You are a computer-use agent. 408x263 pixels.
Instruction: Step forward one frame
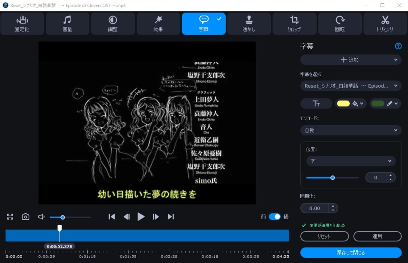[155, 217]
